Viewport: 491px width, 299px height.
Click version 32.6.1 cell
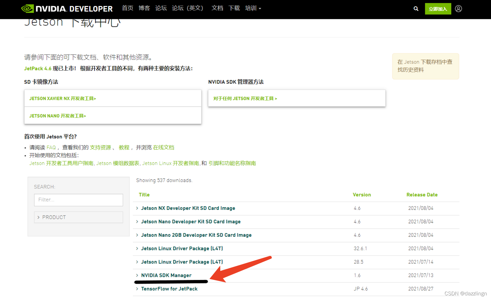[360, 248]
